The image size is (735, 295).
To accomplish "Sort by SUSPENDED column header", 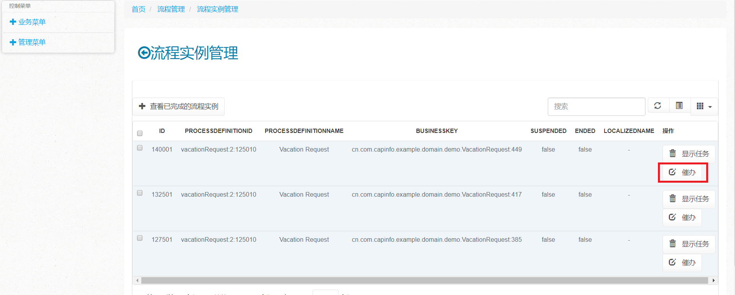I will click(x=548, y=131).
